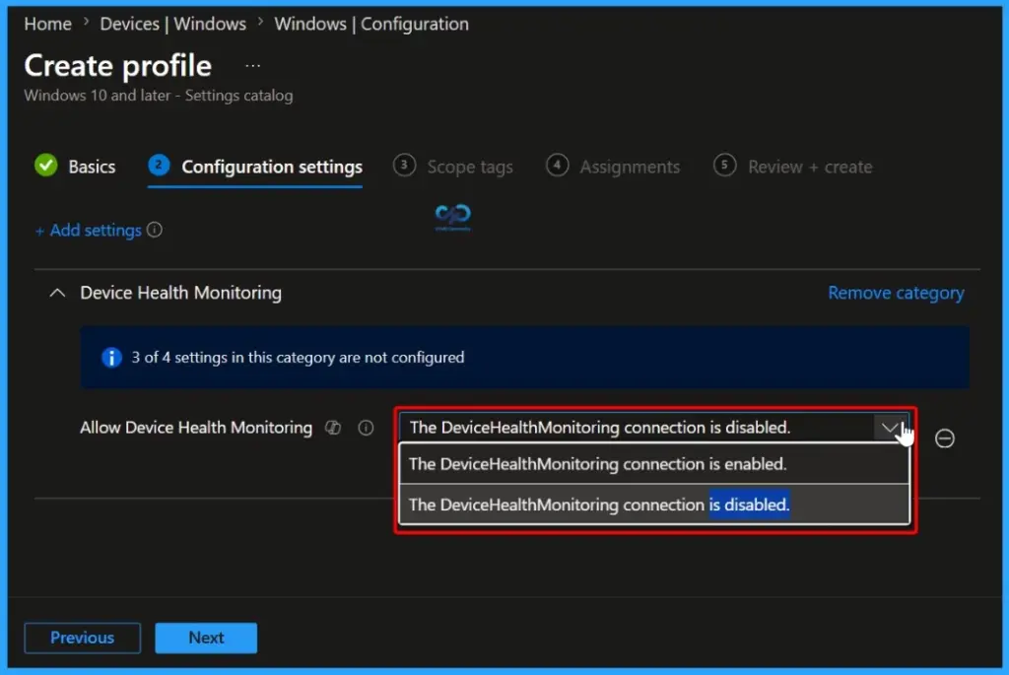This screenshot has width=1009, height=675.
Task: Click '3 of 4 settings' banner text
Action: pos(298,357)
